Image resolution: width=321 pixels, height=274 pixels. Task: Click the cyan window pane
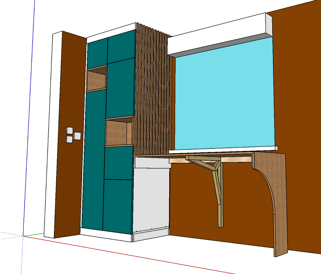pos(224,94)
